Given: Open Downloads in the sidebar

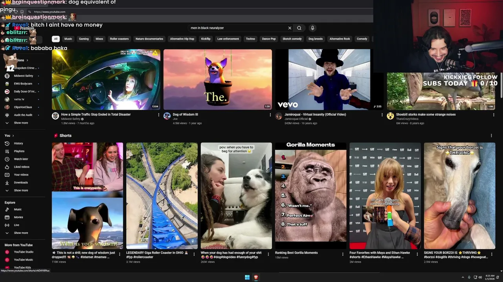Looking at the screenshot, I should coord(21,183).
